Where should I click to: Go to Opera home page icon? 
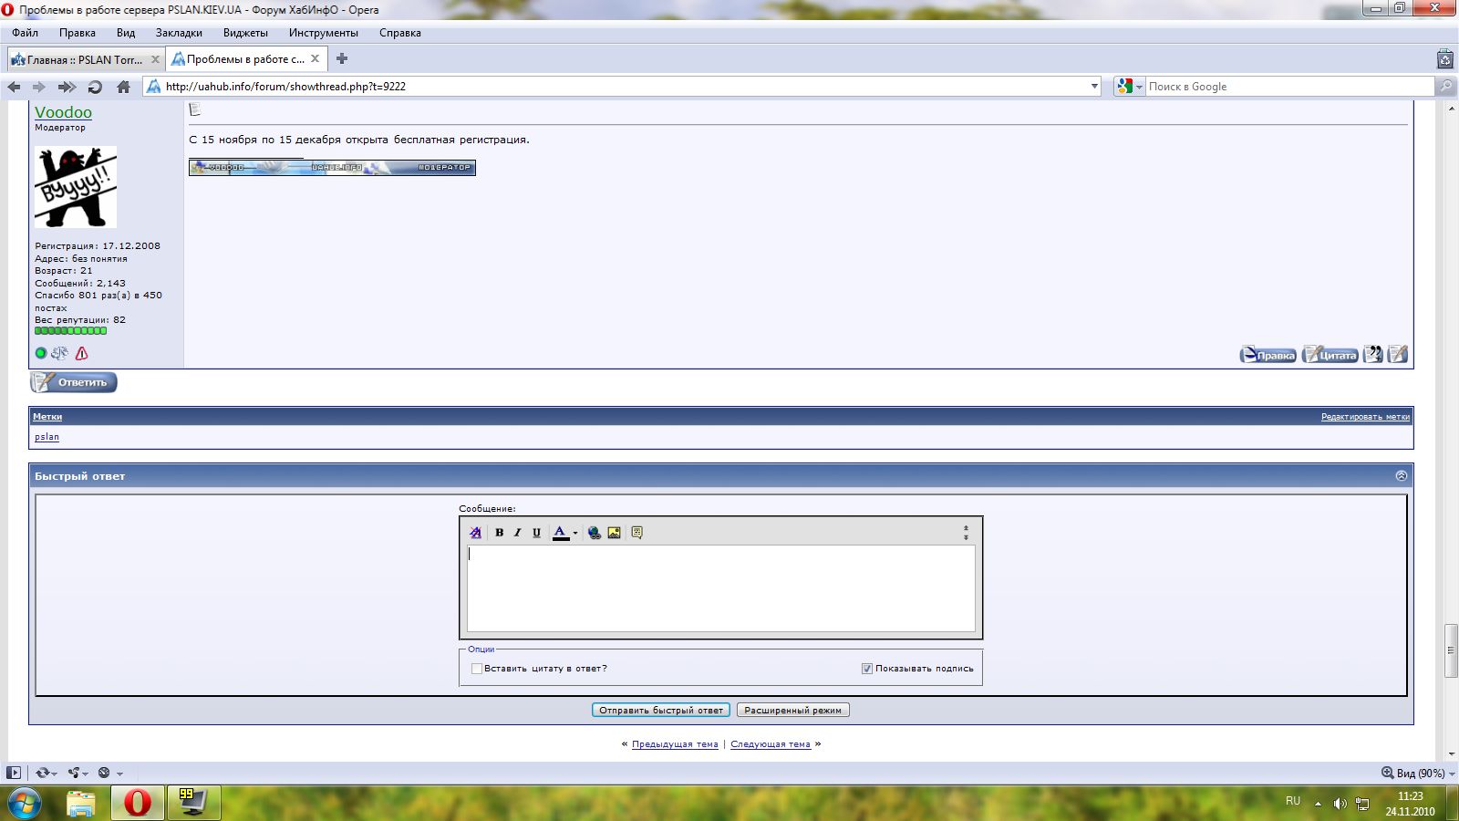pos(123,87)
